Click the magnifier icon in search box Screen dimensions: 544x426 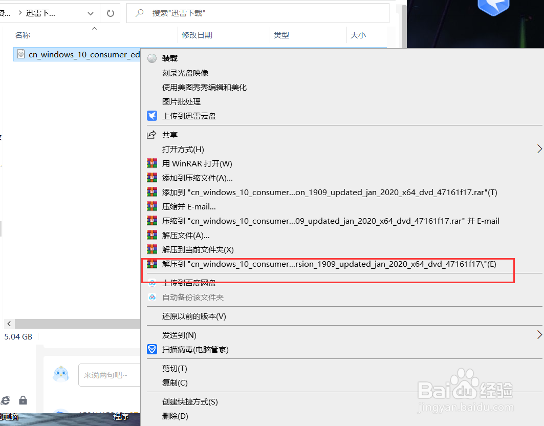(140, 13)
